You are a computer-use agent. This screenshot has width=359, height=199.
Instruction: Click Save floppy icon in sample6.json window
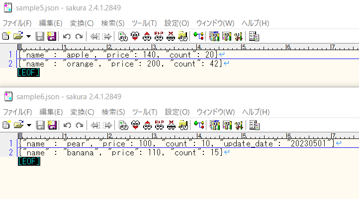click(40, 125)
